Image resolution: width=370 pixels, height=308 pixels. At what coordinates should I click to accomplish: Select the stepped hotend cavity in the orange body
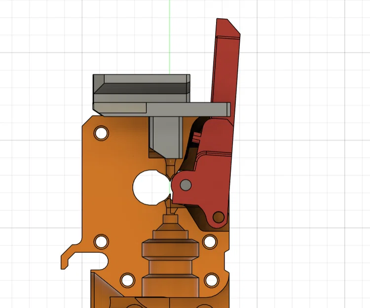tap(170, 256)
